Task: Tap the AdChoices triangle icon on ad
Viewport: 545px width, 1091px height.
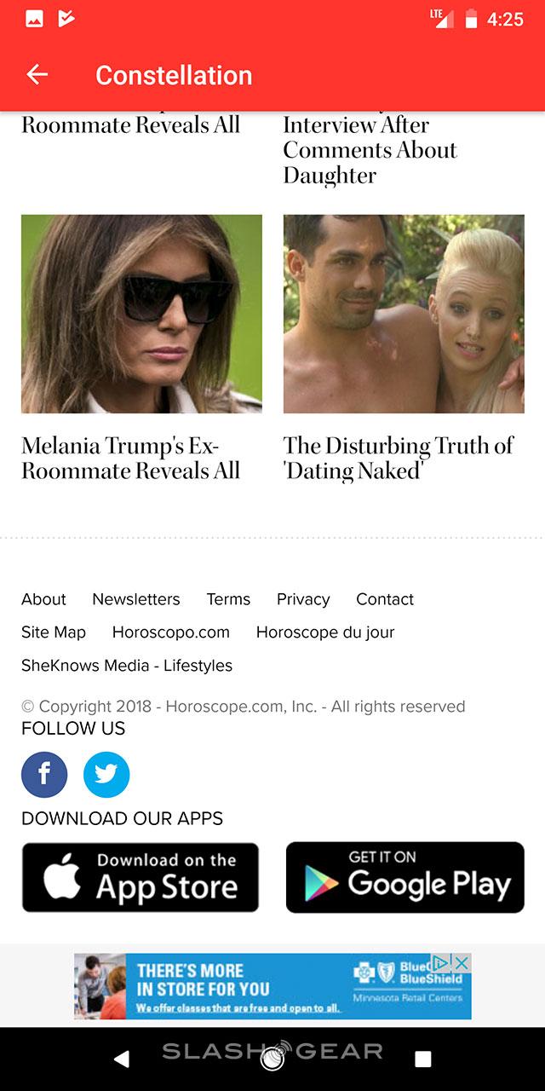Action: (x=441, y=963)
